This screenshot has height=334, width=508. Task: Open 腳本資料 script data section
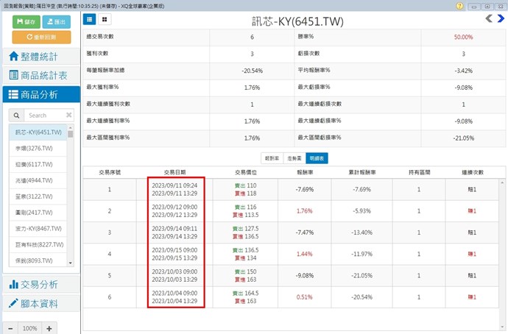(40, 303)
